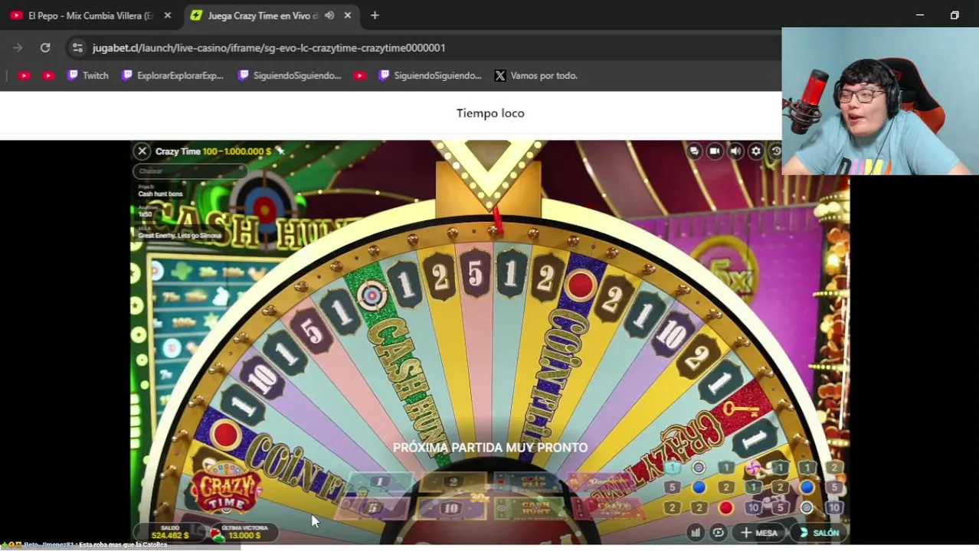Open the ExplorarExplorarExp... bookmark

[172, 76]
